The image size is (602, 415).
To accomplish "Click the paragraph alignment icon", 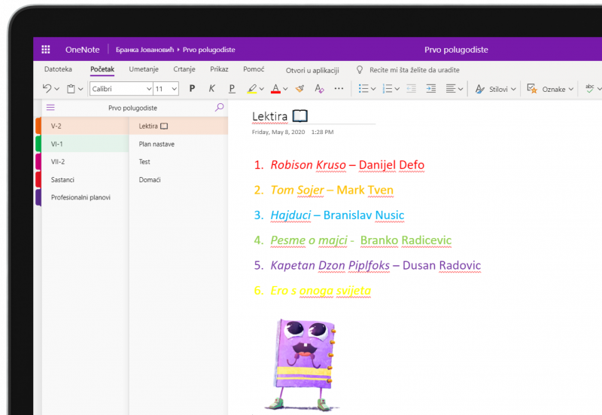I will [x=451, y=89].
